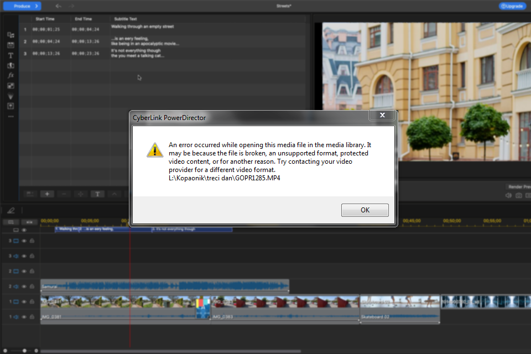Click the GOPR1285.MP4 file path text
The image size is (531, 354).
click(x=224, y=178)
